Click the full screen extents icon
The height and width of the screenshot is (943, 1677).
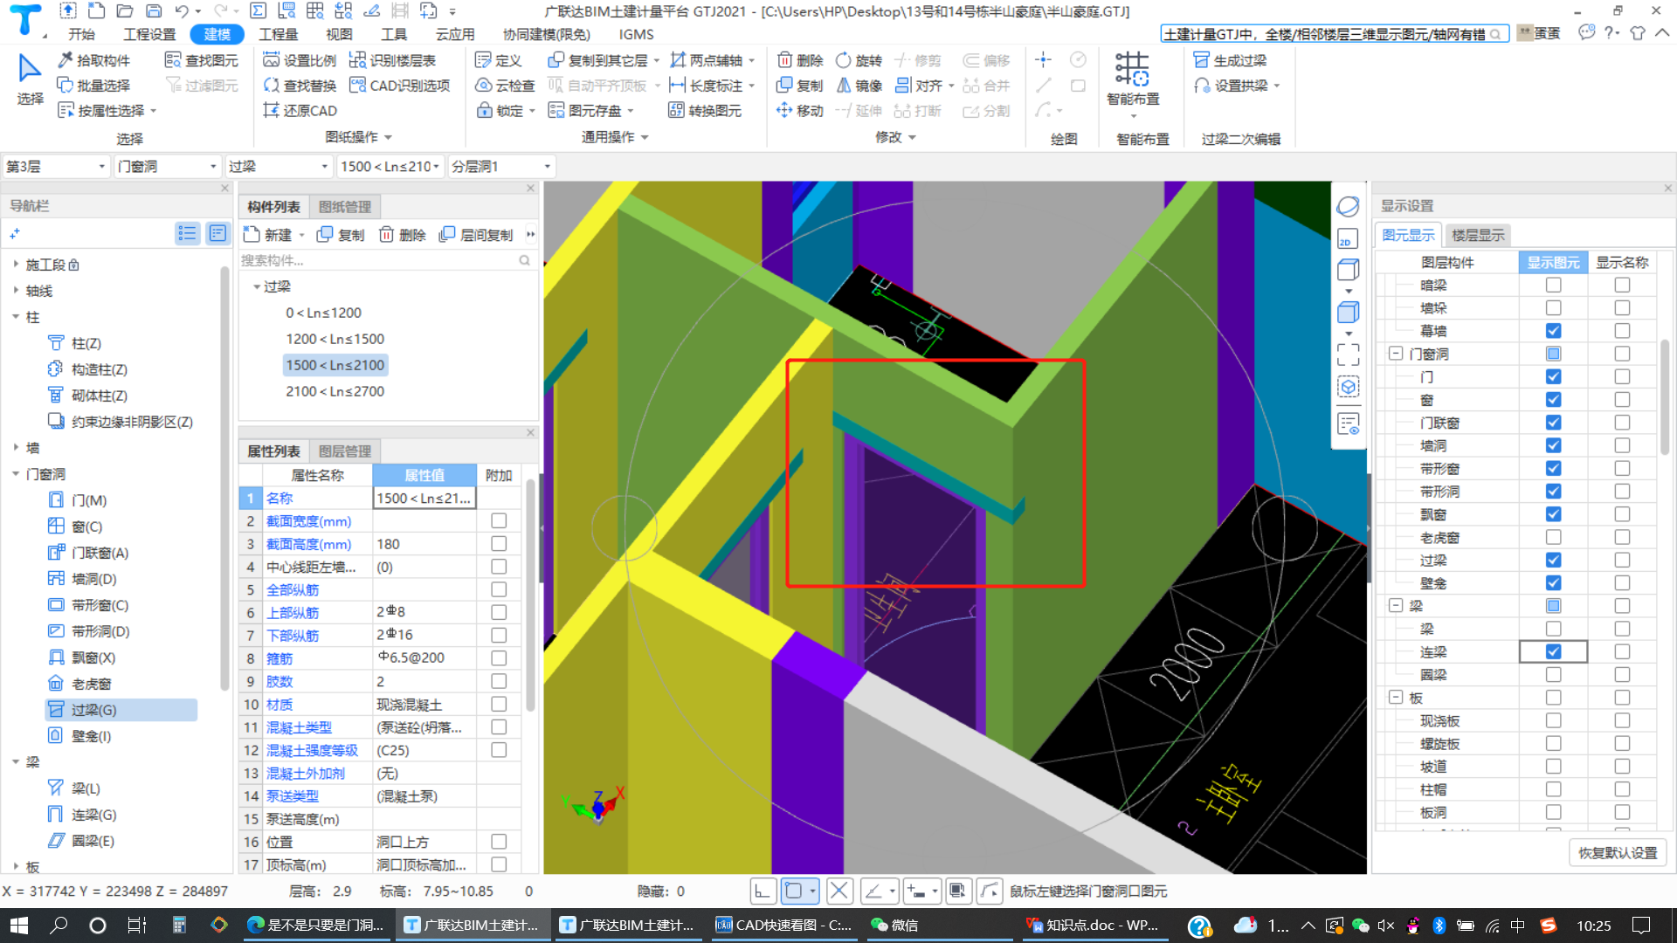coord(1348,354)
